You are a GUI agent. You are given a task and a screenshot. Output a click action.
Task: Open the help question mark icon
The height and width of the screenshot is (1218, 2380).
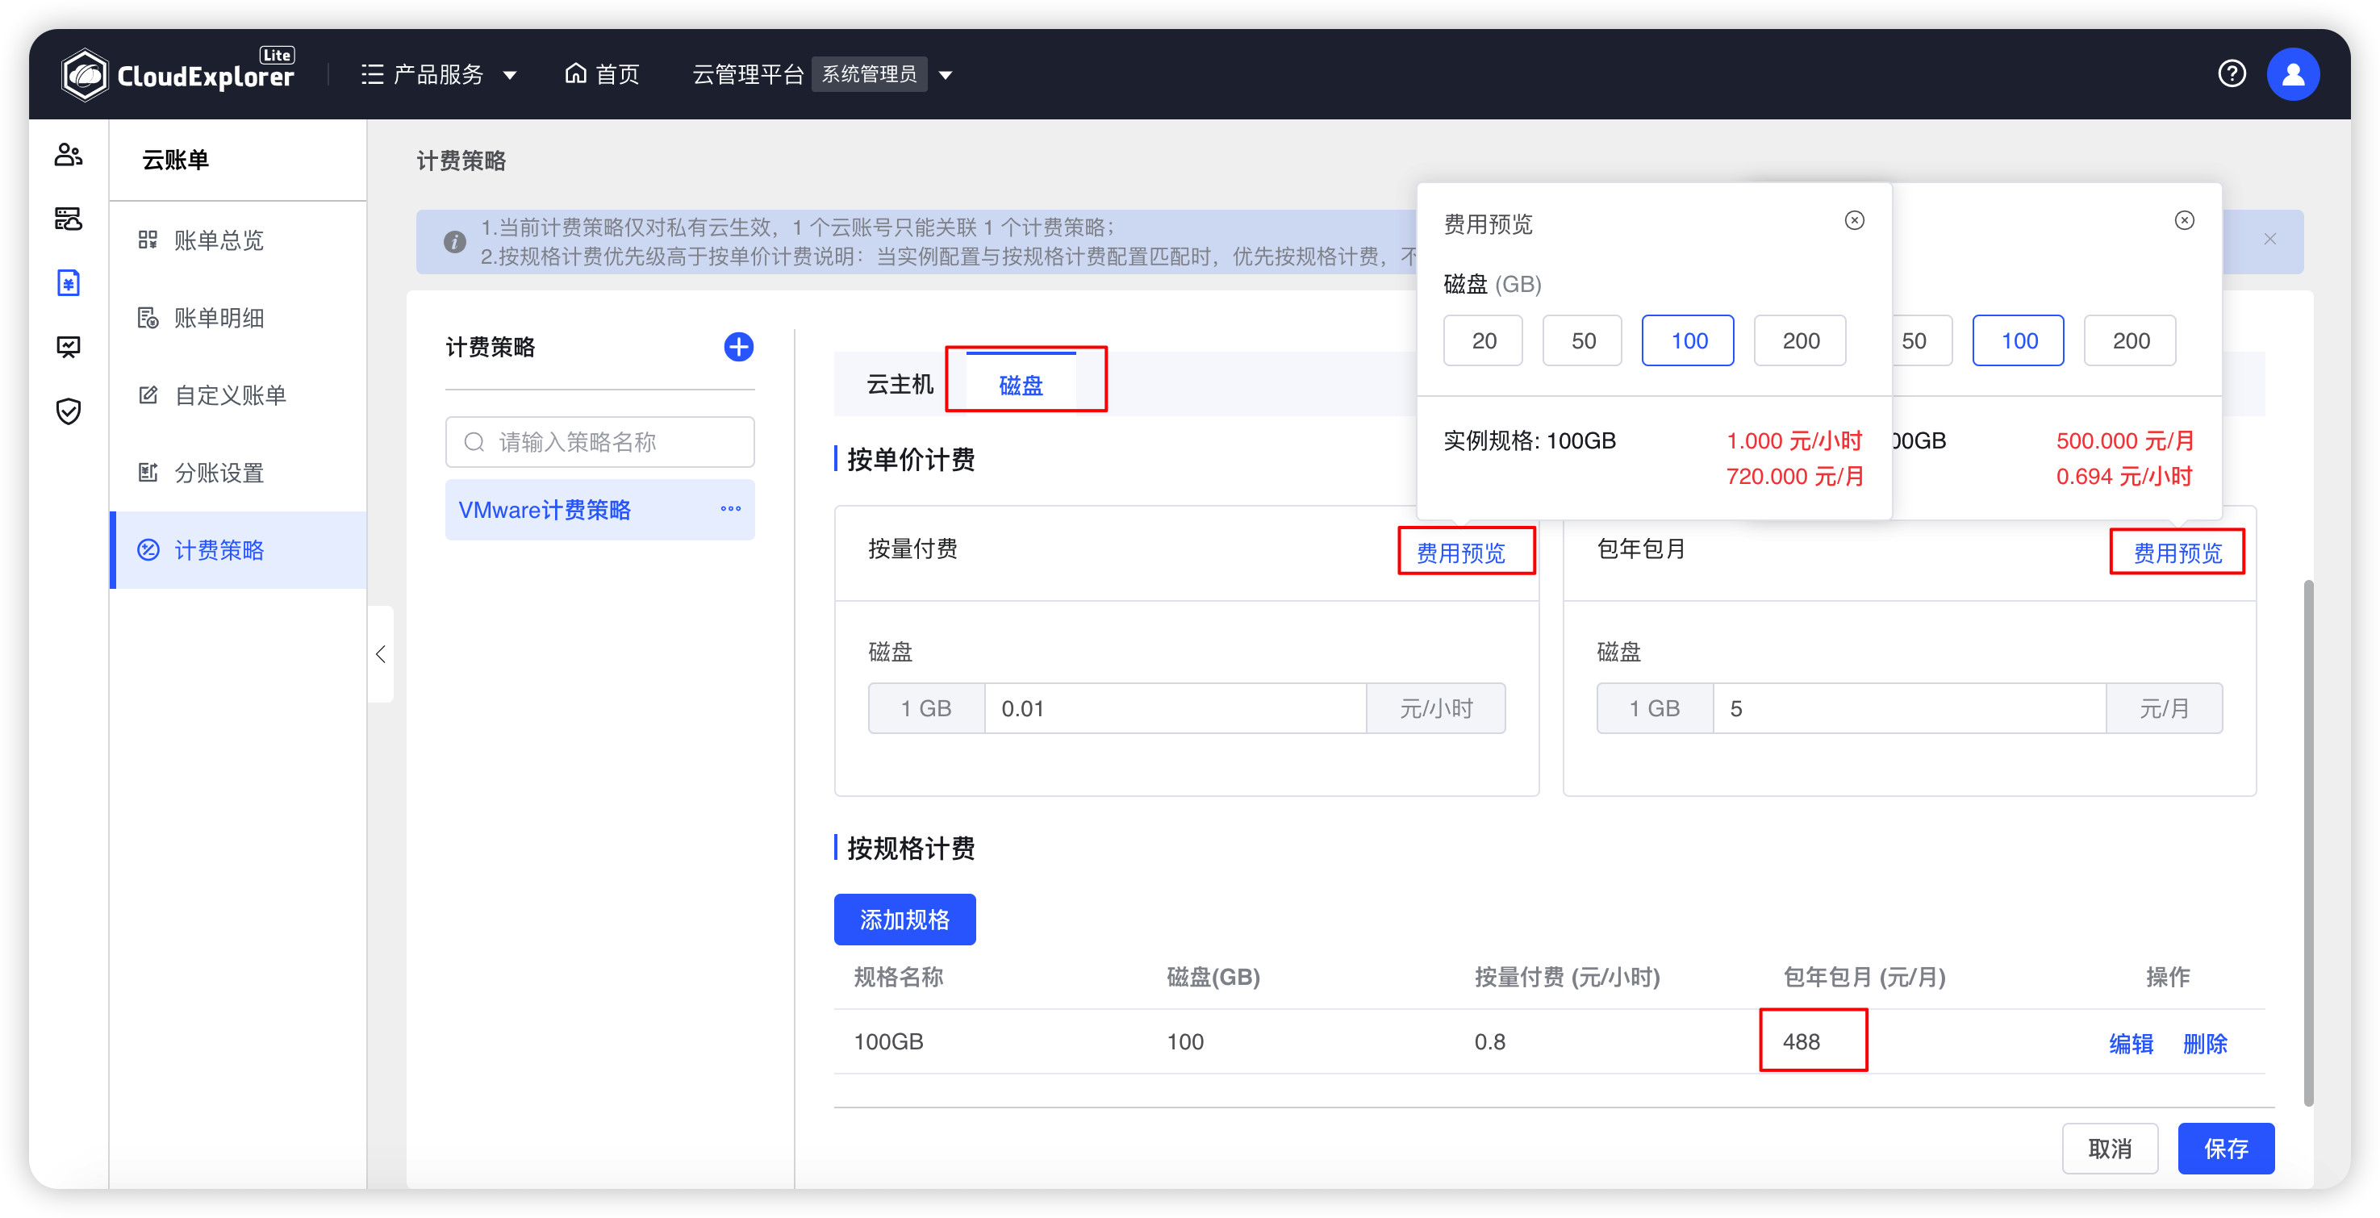2232,74
